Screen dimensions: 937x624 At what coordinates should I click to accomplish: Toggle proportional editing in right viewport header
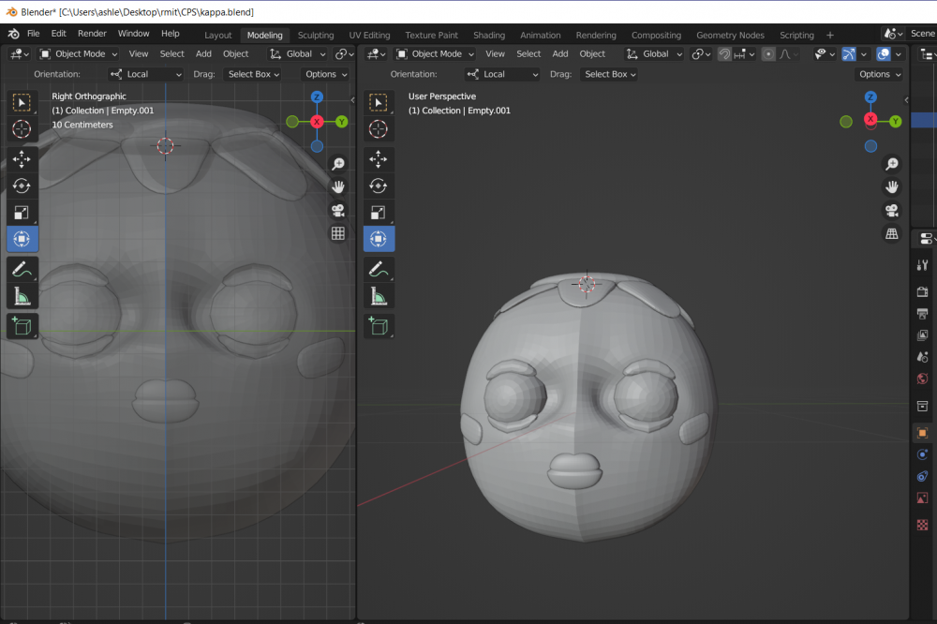pyautogui.click(x=768, y=54)
